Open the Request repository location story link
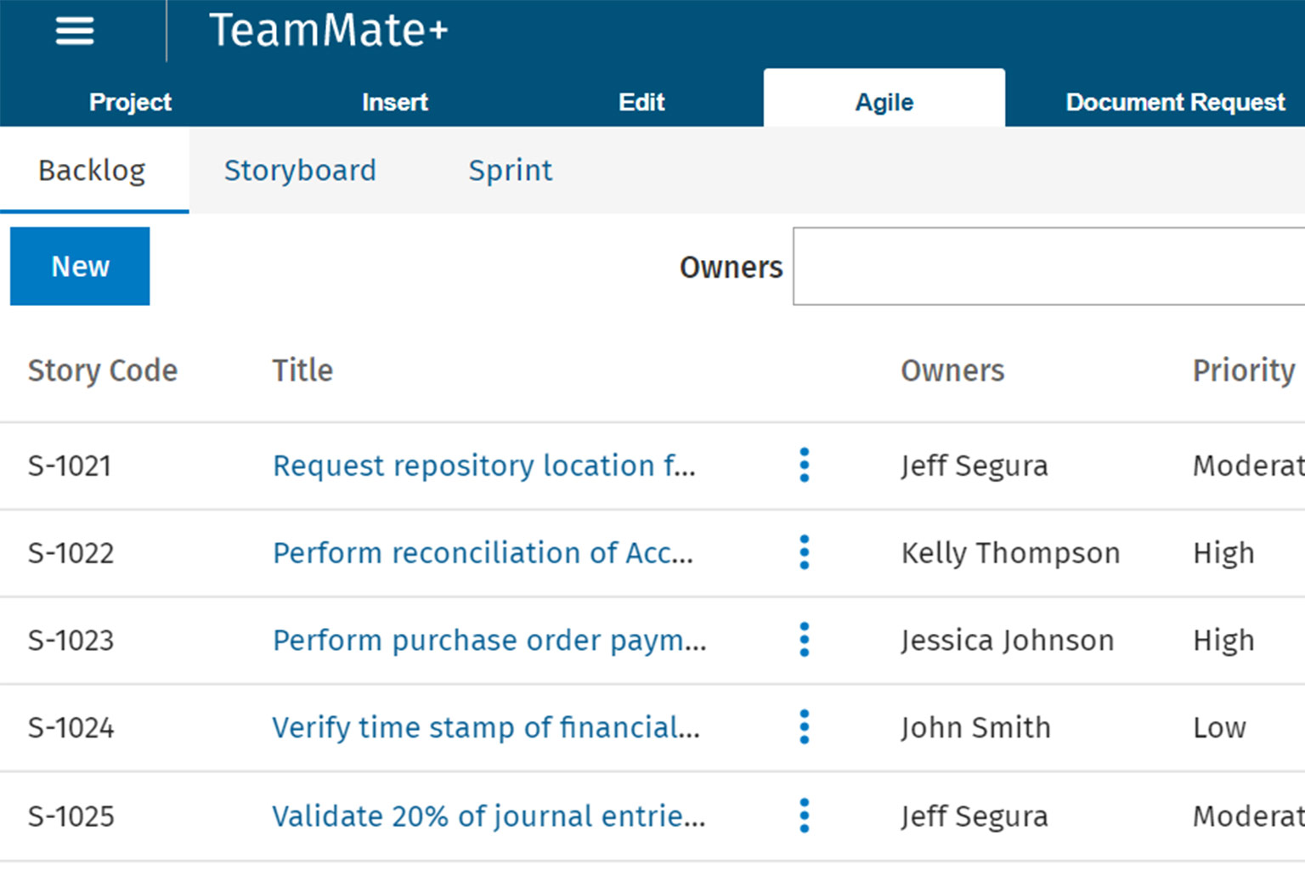Viewport: 1305px width, 870px height. (x=483, y=466)
